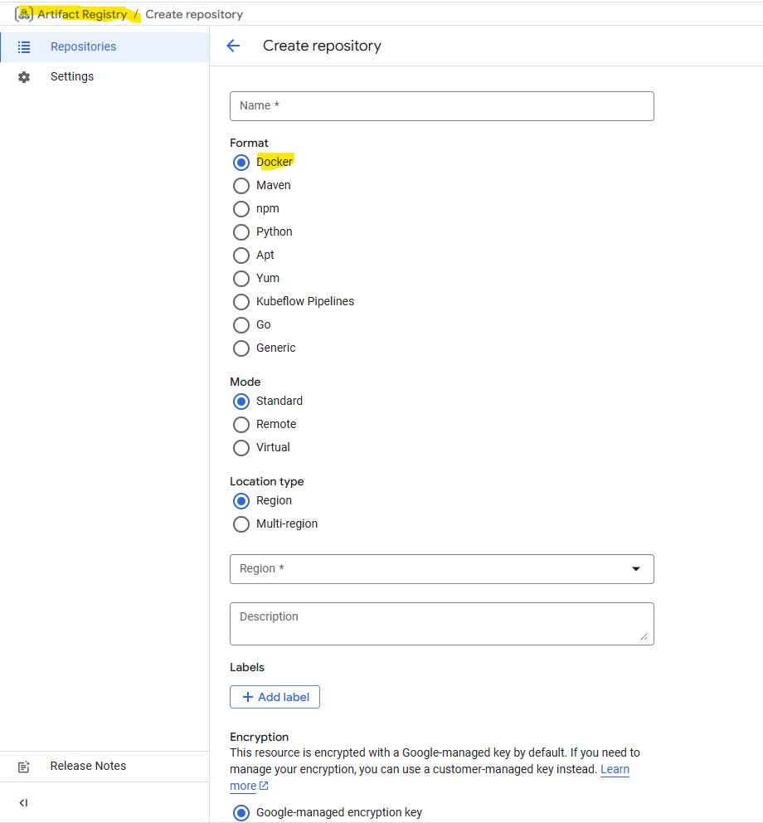Click into the Description text area
This screenshot has height=823, width=763.
click(x=441, y=623)
